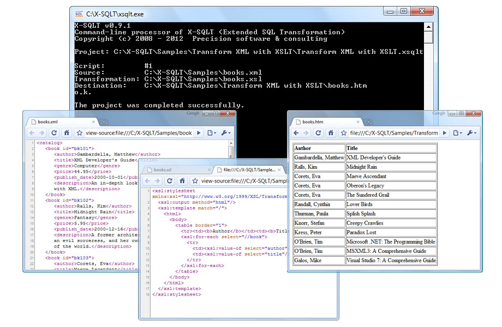Screen dimensions: 502x327
Task: Open the wrench menu in books.htm window
Action: (x=471, y=133)
